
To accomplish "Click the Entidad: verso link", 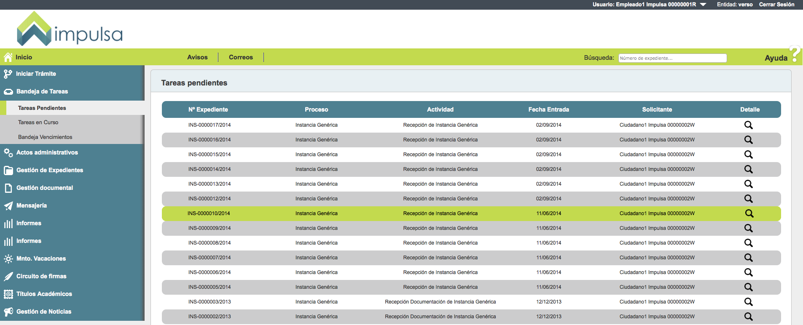I will (735, 5).
